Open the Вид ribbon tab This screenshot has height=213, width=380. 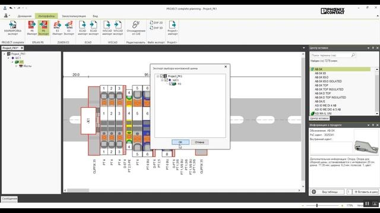(x=95, y=16)
